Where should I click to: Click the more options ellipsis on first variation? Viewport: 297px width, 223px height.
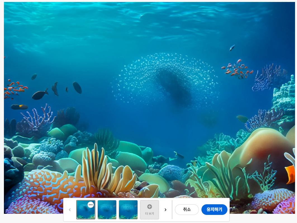91,205
